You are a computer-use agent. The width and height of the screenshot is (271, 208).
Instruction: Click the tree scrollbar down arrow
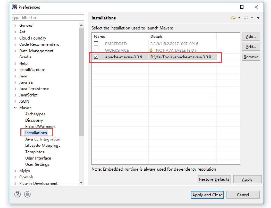point(81,182)
